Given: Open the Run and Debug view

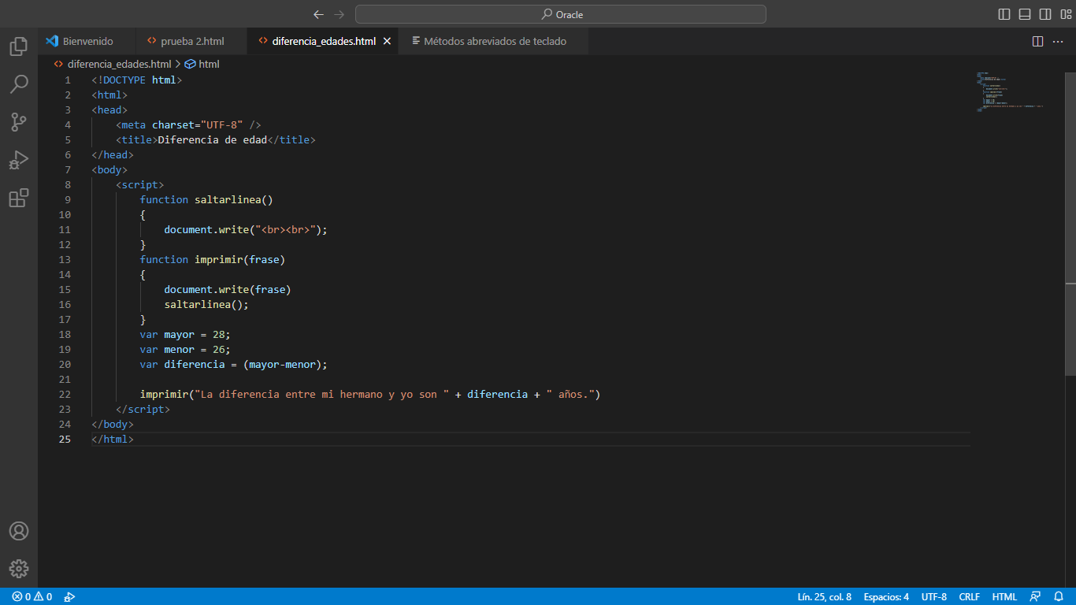Looking at the screenshot, I should [x=19, y=160].
